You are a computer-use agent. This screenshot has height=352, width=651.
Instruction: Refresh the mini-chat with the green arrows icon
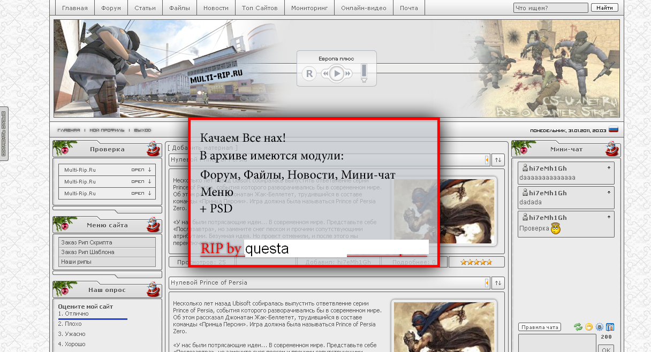[578, 327]
